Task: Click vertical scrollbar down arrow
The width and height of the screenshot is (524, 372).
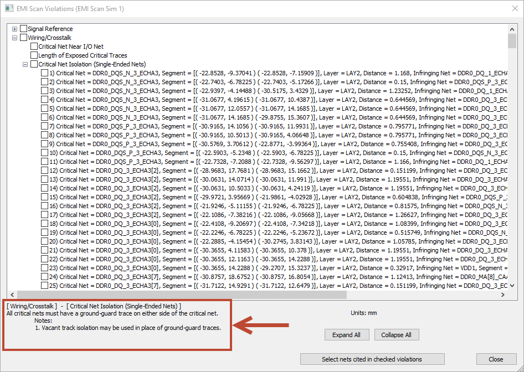Action: (x=512, y=286)
